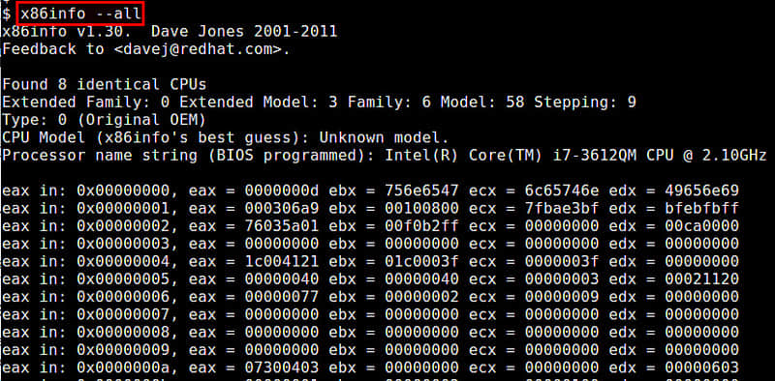The height and width of the screenshot is (381, 775).
Task: Click the edx value 00021120
Action: point(701,279)
